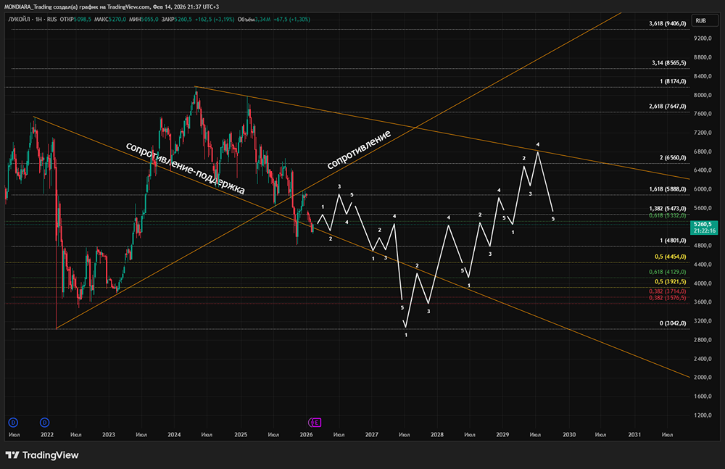Open the dividend D marker above 2022

pos(45,421)
